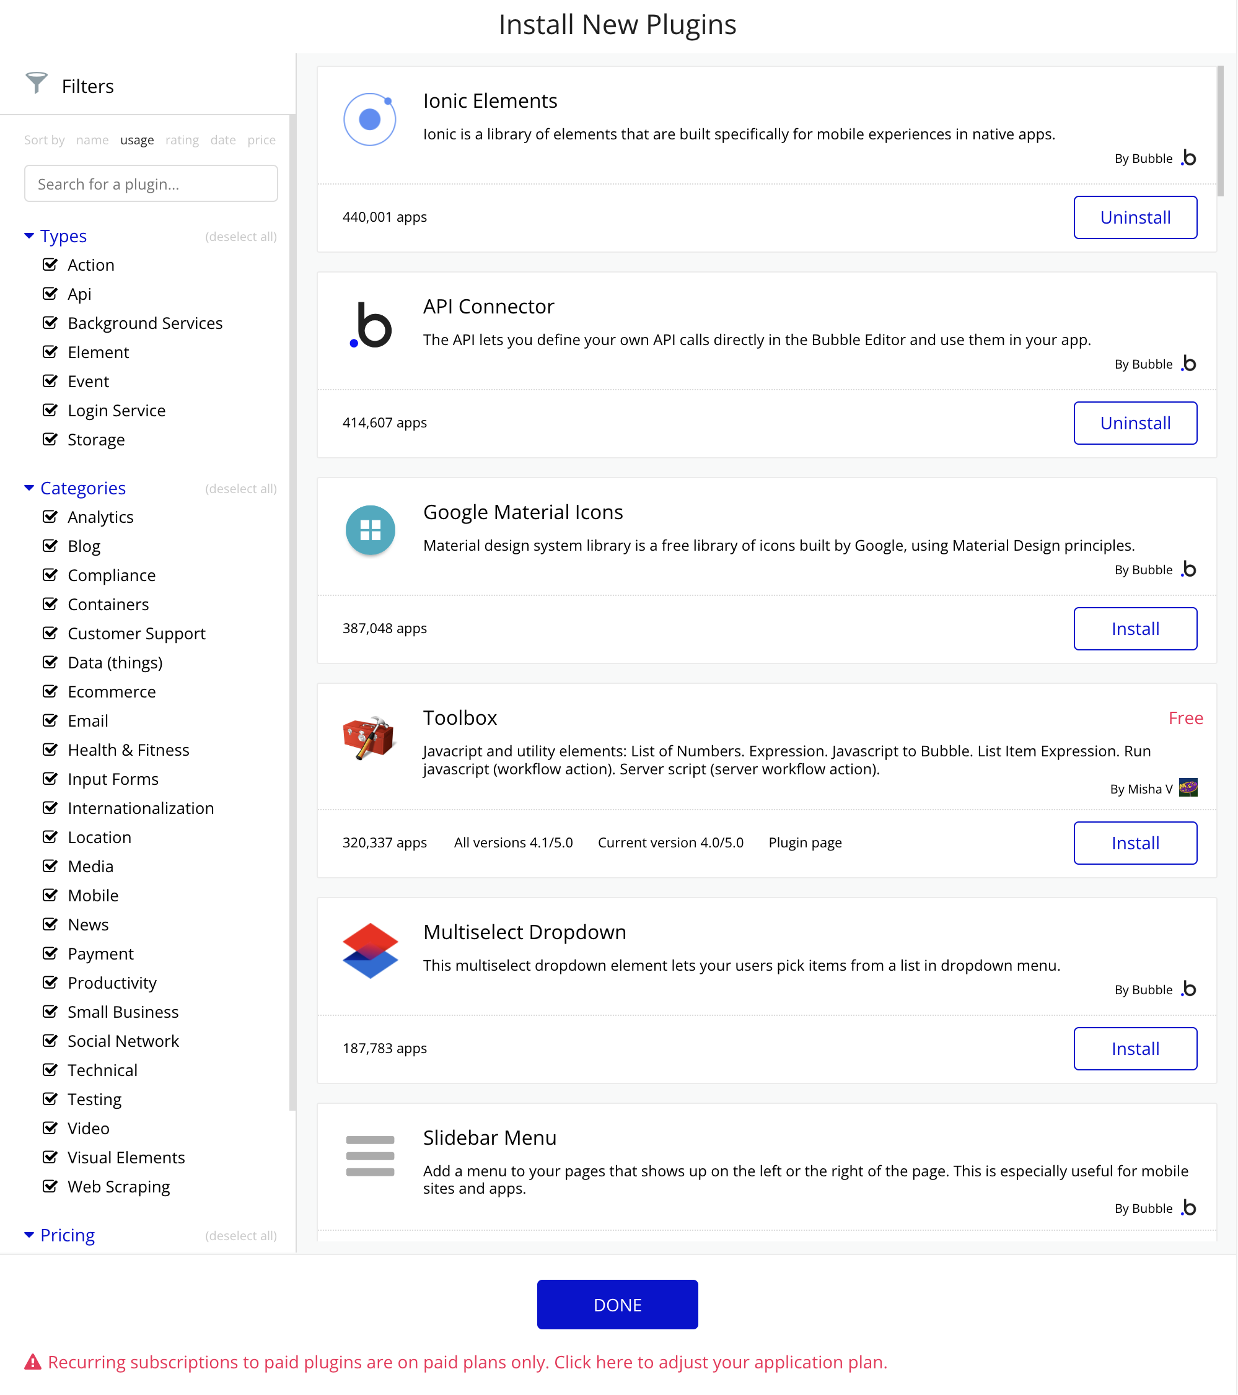The width and height of the screenshot is (1238, 1395).
Task: Click the Search for a plugin field
Action: tap(151, 183)
